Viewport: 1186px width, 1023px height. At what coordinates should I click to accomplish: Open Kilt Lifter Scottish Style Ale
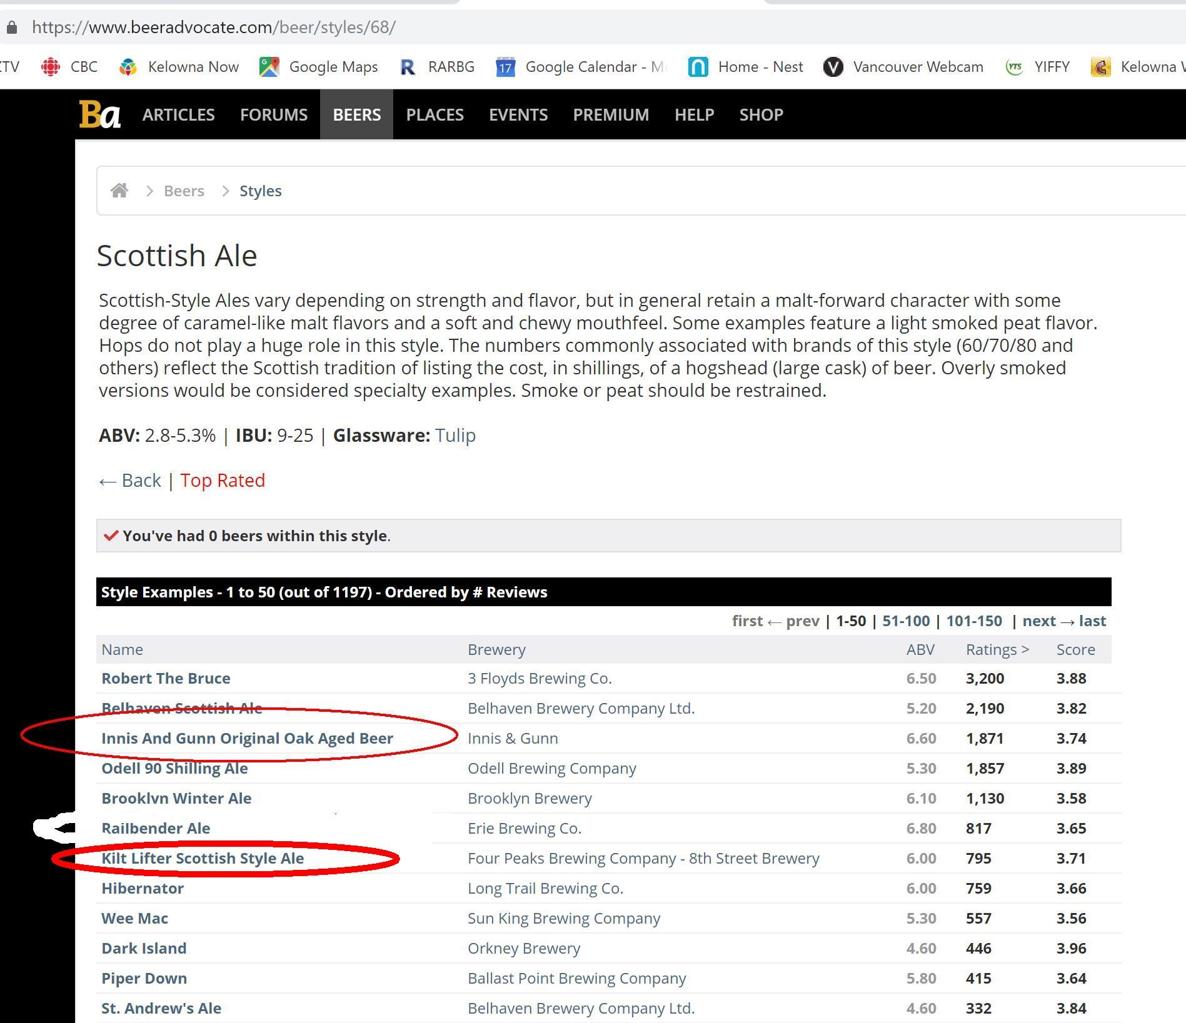coord(203,858)
